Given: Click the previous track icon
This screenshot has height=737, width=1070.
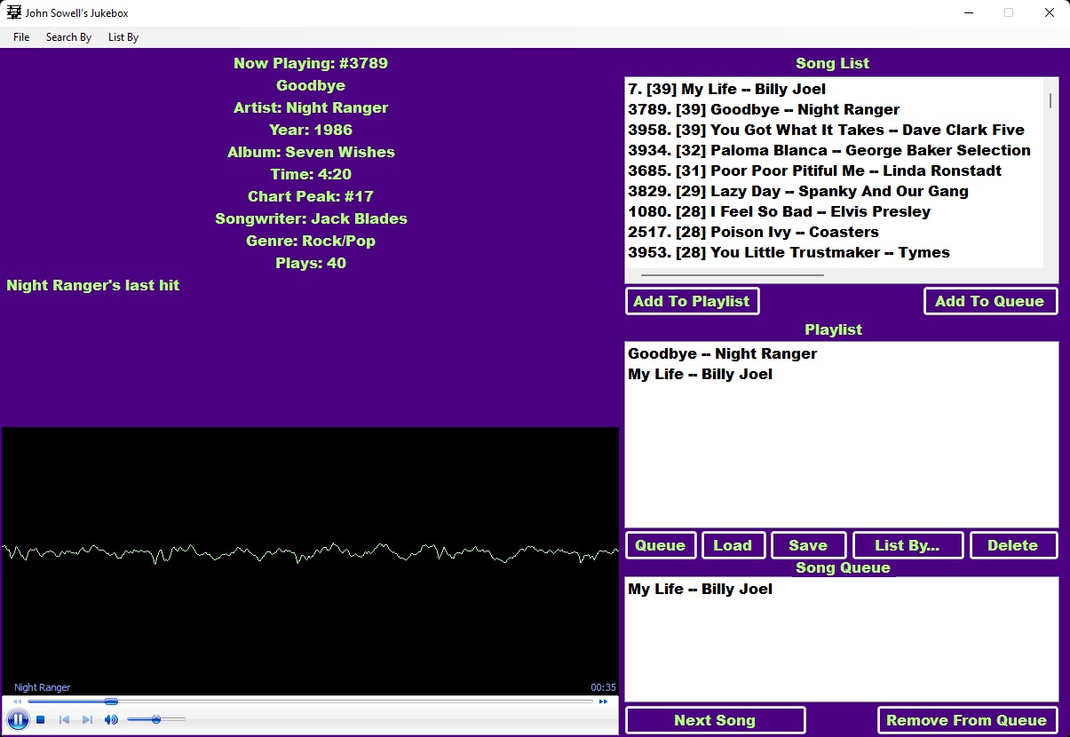Looking at the screenshot, I should [x=64, y=719].
